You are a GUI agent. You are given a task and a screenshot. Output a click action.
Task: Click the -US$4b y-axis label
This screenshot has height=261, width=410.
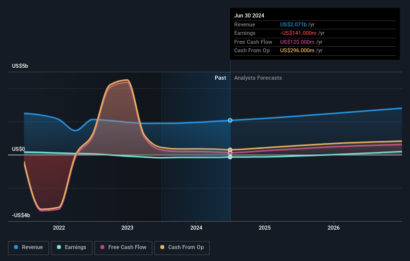point(21,215)
